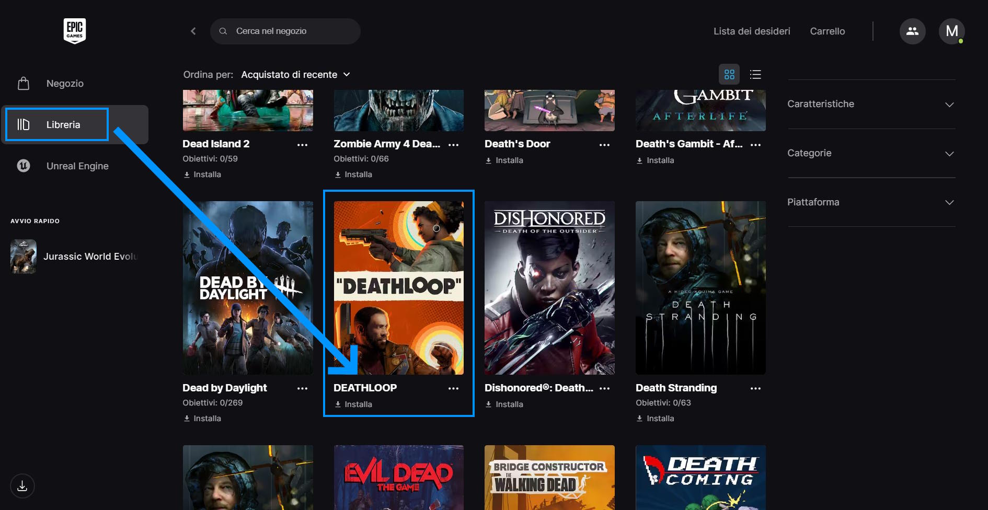The image size is (988, 510).
Task: Click Jurassic World Evolution quick launch icon
Action: (x=24, y=257)
